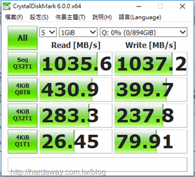
Task: Start the 4KiB Q1T1 test
Action: pyautogui.click(x=23, y=142)
